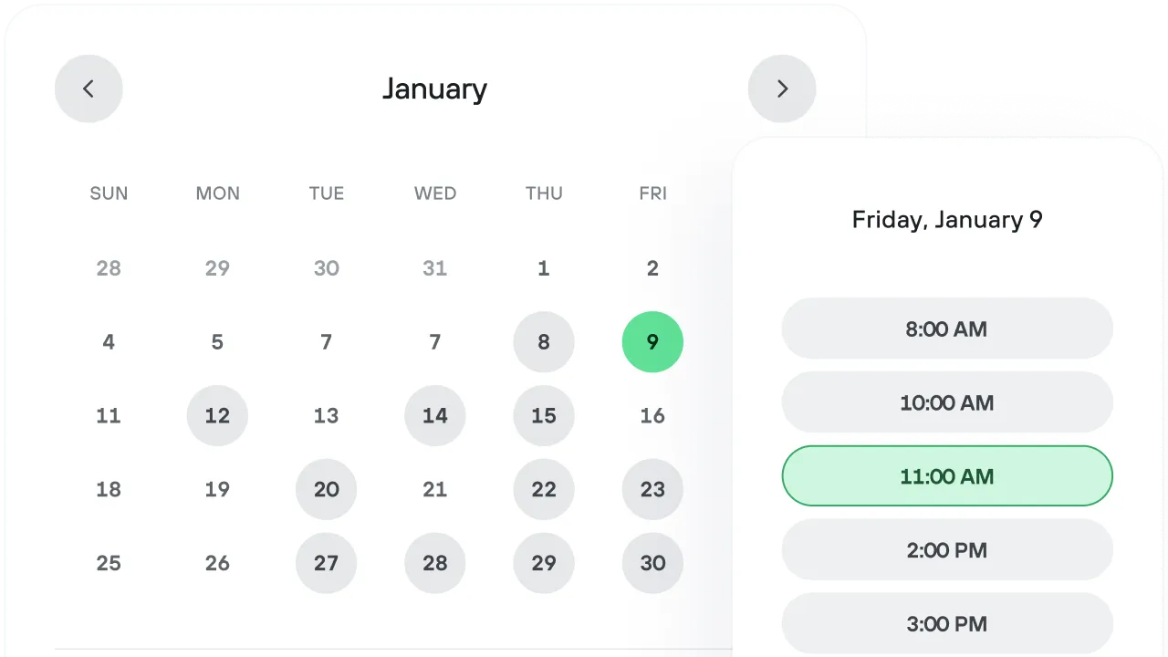
Task: Pick January 28 as the date
Action: pyautogui.click(x=435, y=563)
